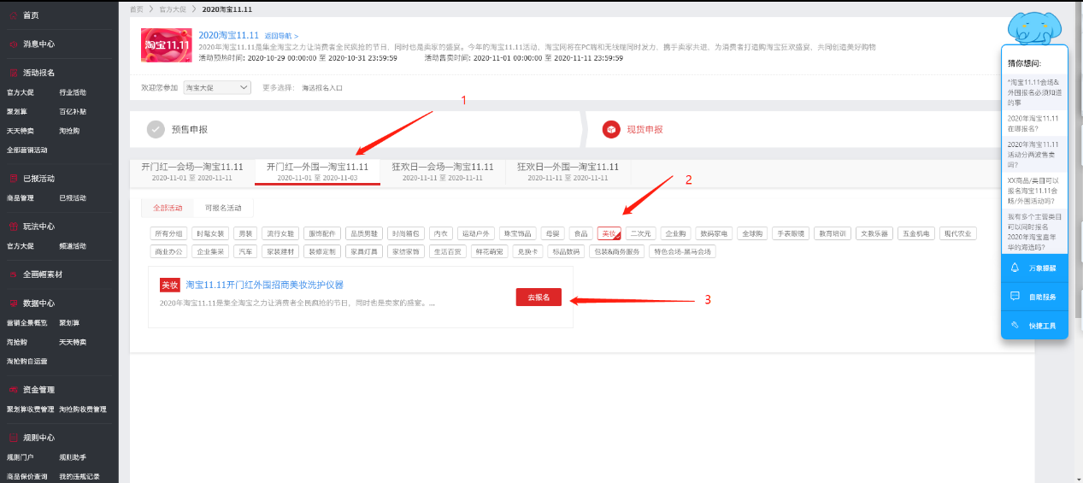Screen dimensions: 1083x483
Task: Open 快捷工具 wrench icon
Action: 1015,325
